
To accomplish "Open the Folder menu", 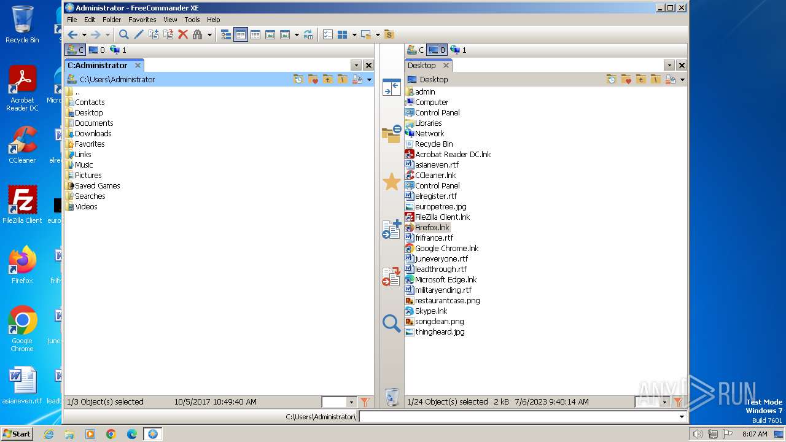I will [112, 20].
